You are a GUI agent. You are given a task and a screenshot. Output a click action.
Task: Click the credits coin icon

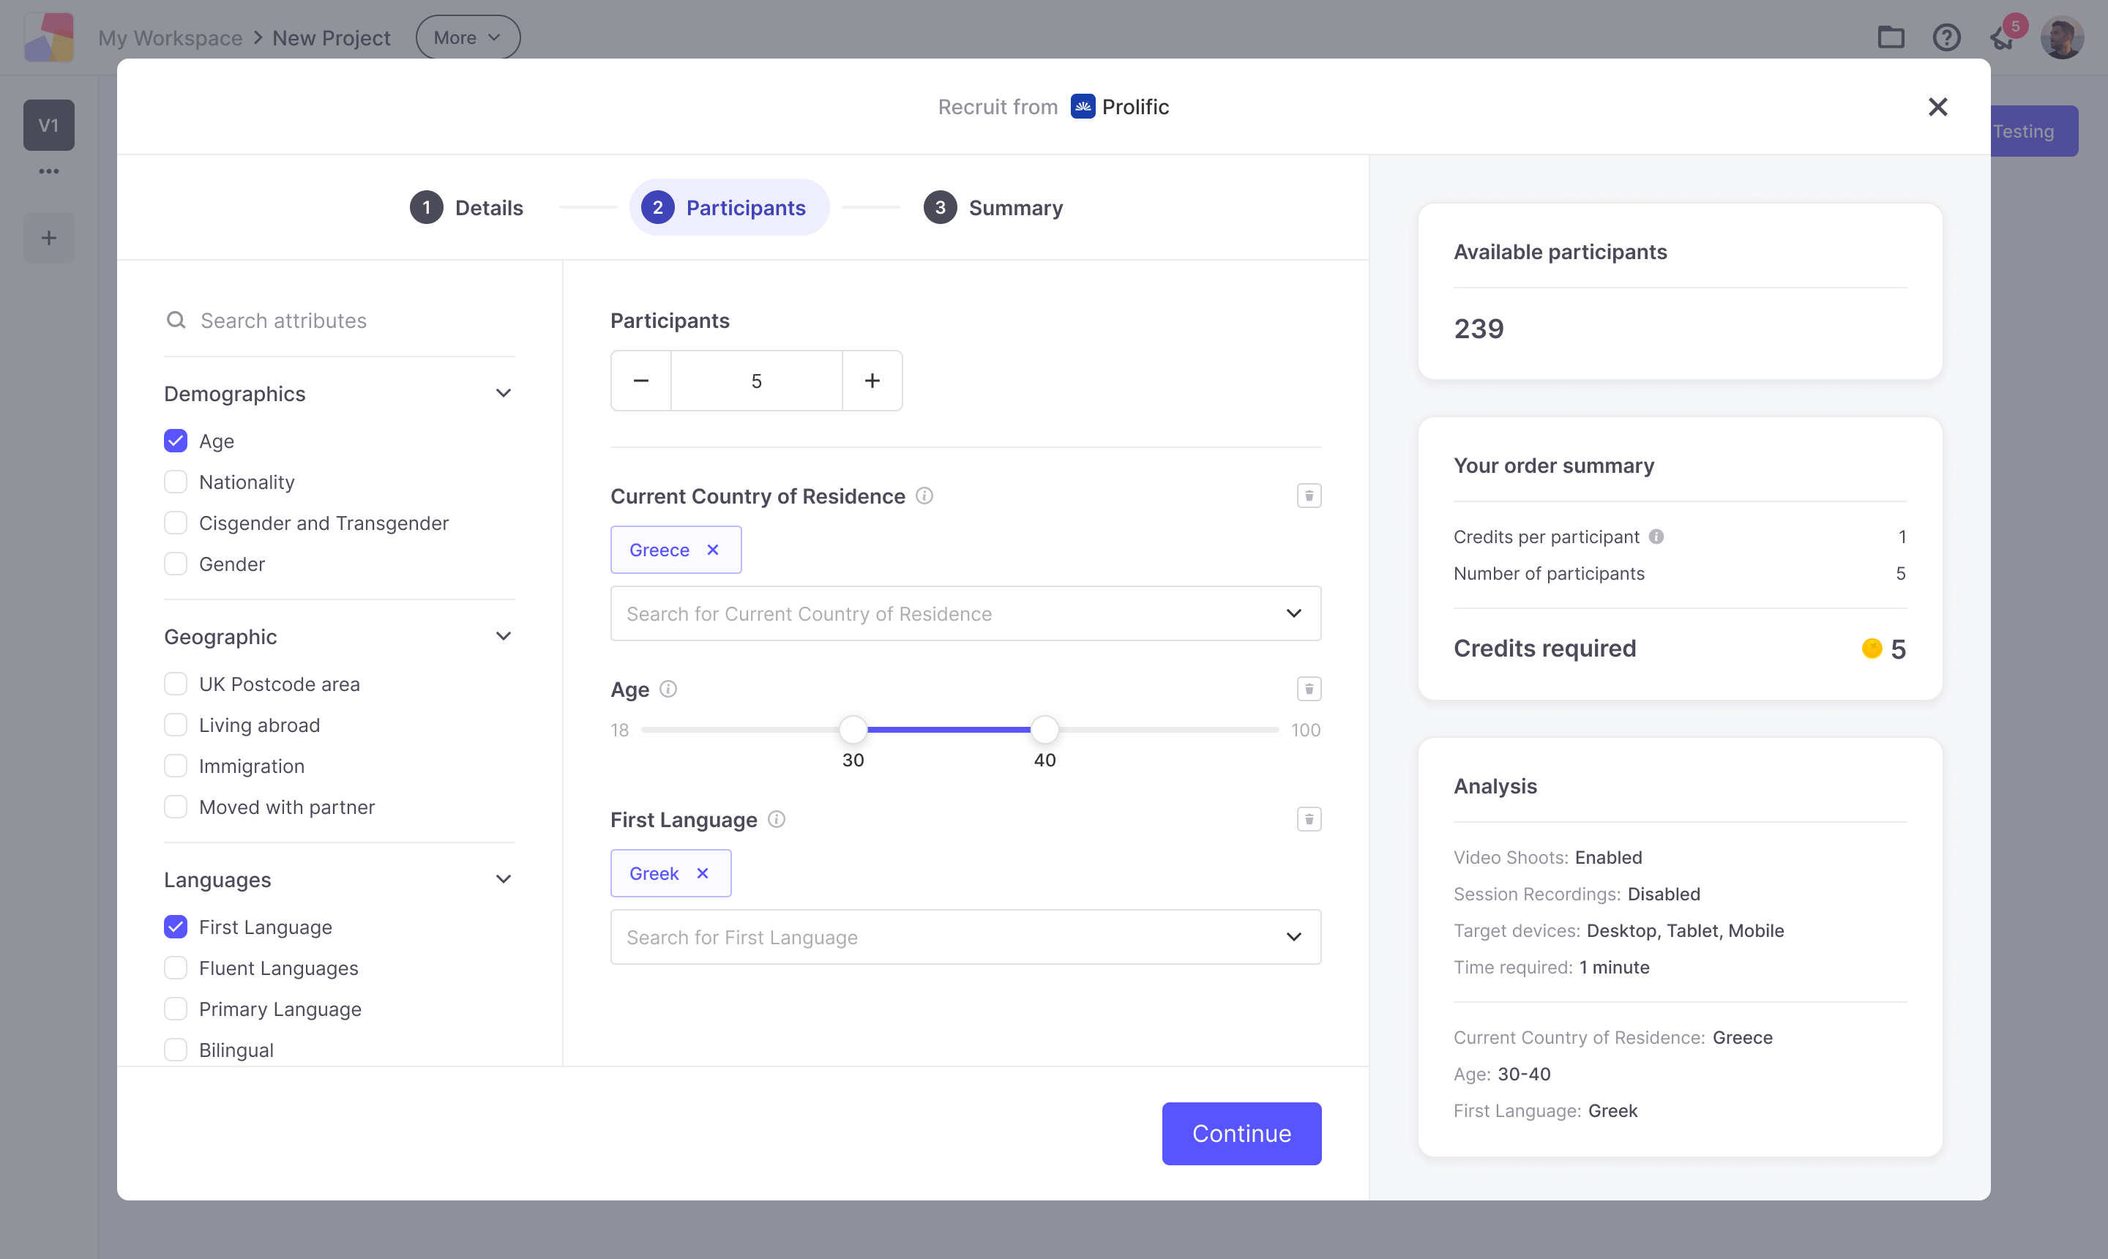[1872, 649]
